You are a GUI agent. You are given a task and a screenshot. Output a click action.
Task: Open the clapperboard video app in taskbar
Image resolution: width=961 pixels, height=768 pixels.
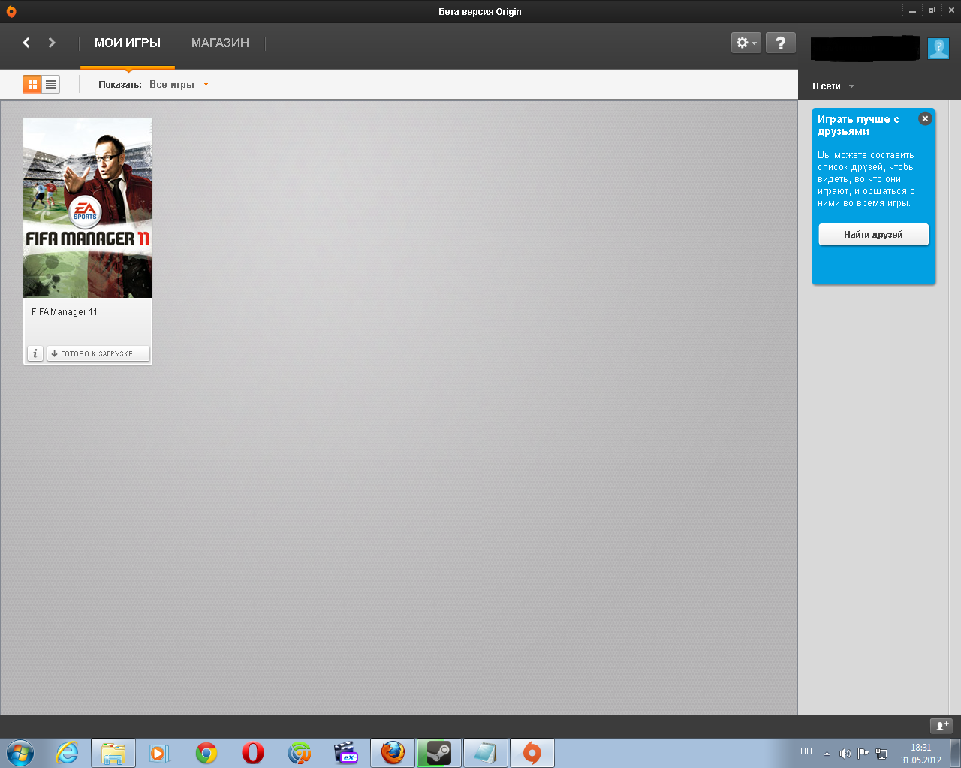pyautogui.click(x=346, y=753)
